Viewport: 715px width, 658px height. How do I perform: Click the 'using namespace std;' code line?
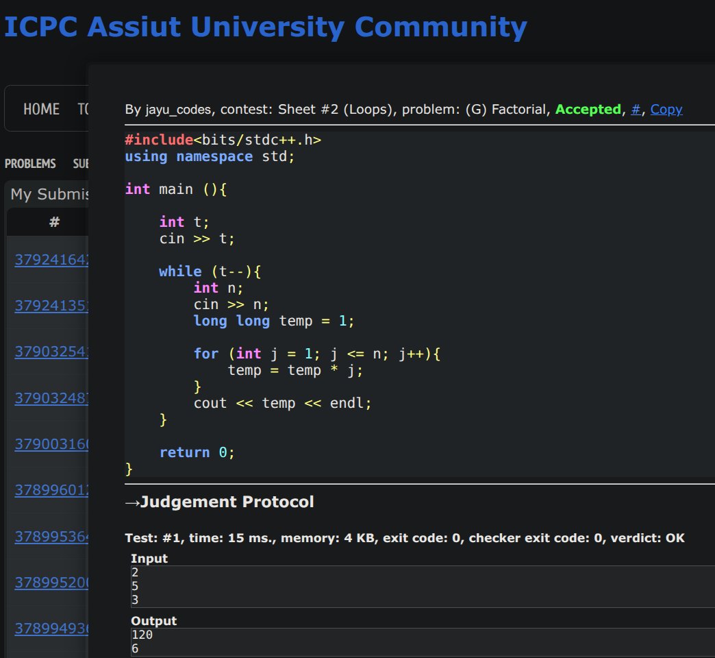210,156
